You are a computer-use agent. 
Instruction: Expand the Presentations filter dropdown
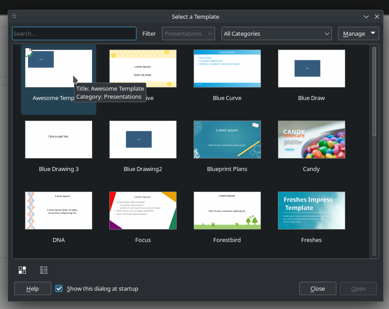point(188,33)
